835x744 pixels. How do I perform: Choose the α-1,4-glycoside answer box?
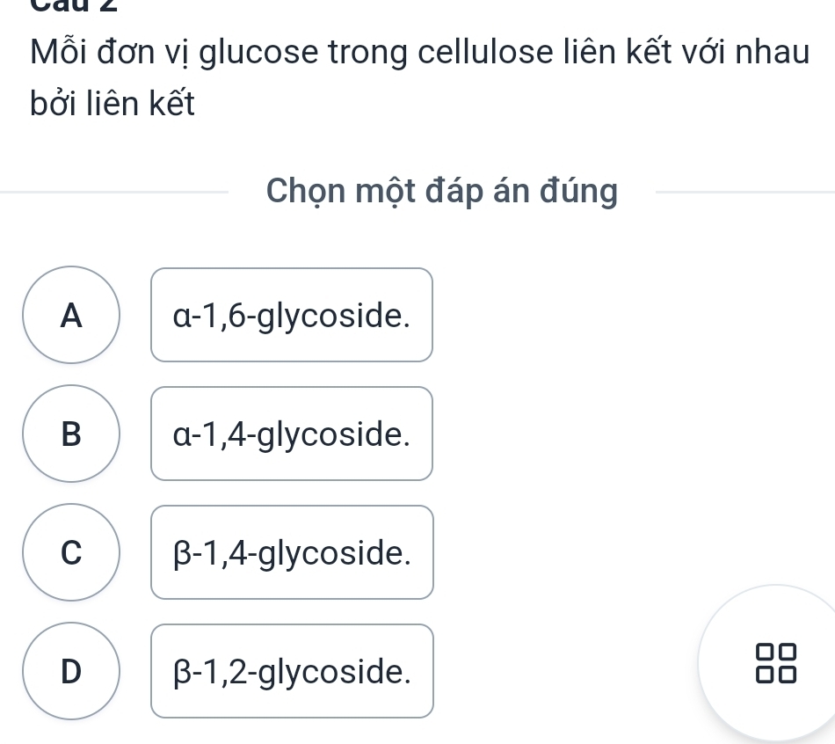[x=292, y=434]
